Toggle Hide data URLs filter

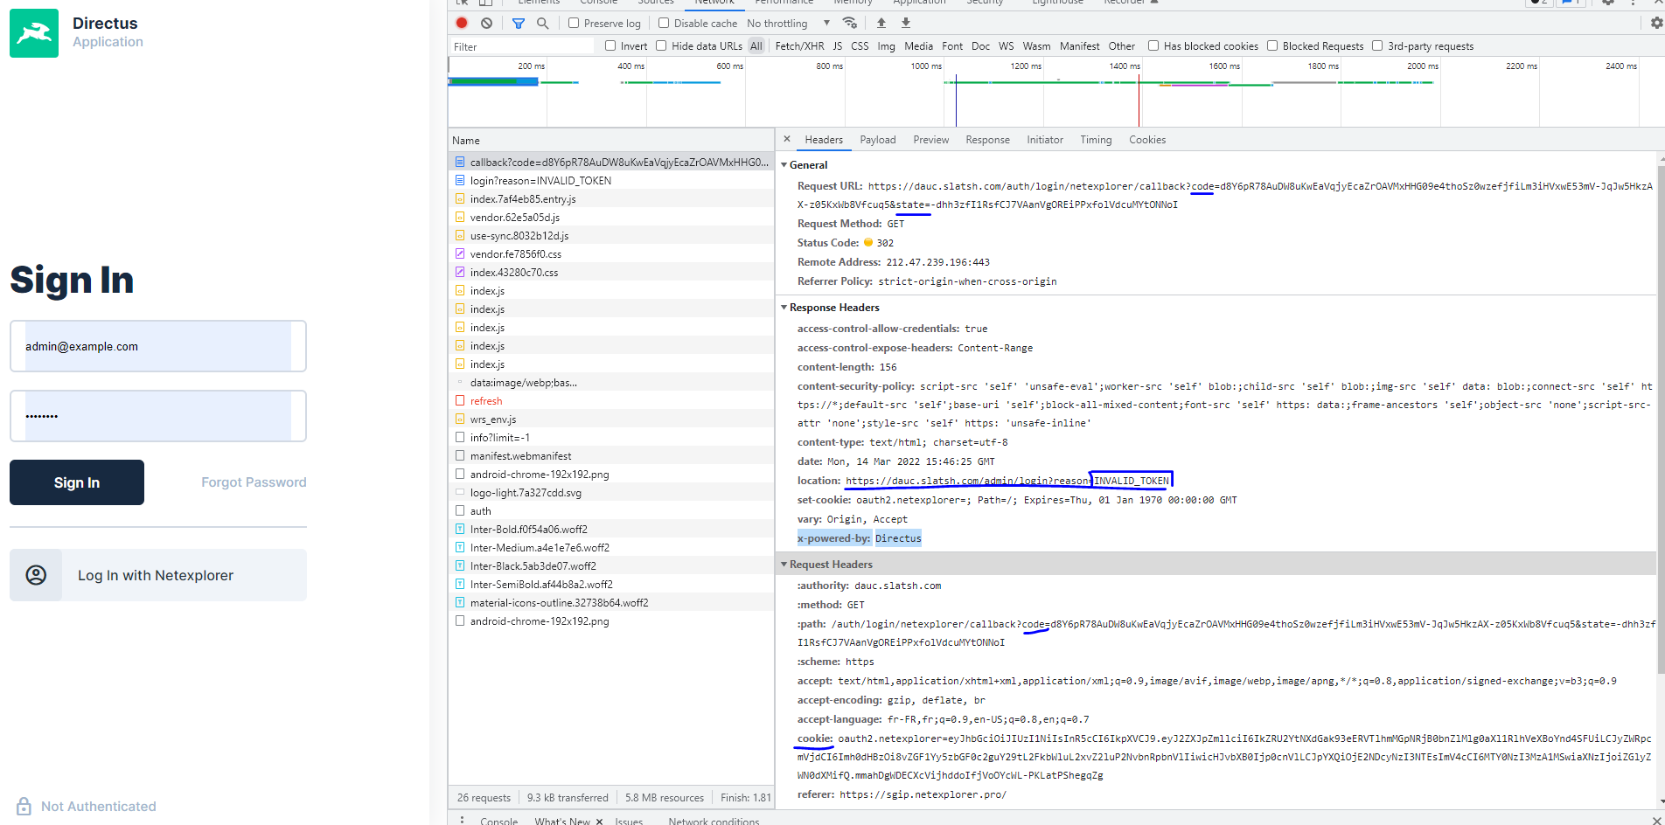pyautogui.click(x=661, y=45)
